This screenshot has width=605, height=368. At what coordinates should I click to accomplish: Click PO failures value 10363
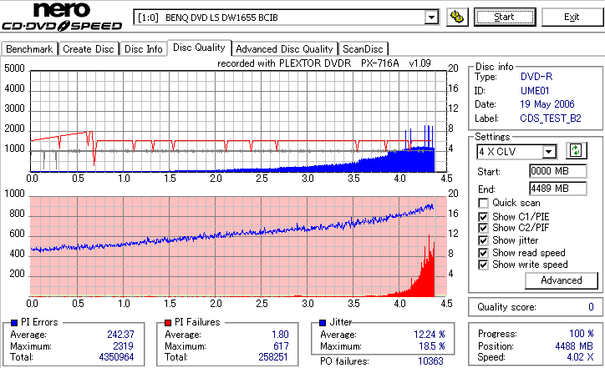pyautogui.click(x=430, y=361)
